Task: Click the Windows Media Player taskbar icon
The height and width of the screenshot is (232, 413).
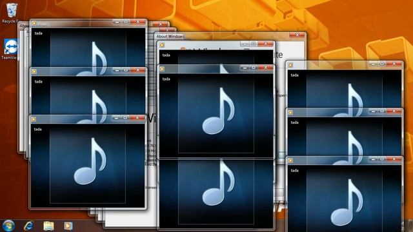Action: (x=68, y=226)
